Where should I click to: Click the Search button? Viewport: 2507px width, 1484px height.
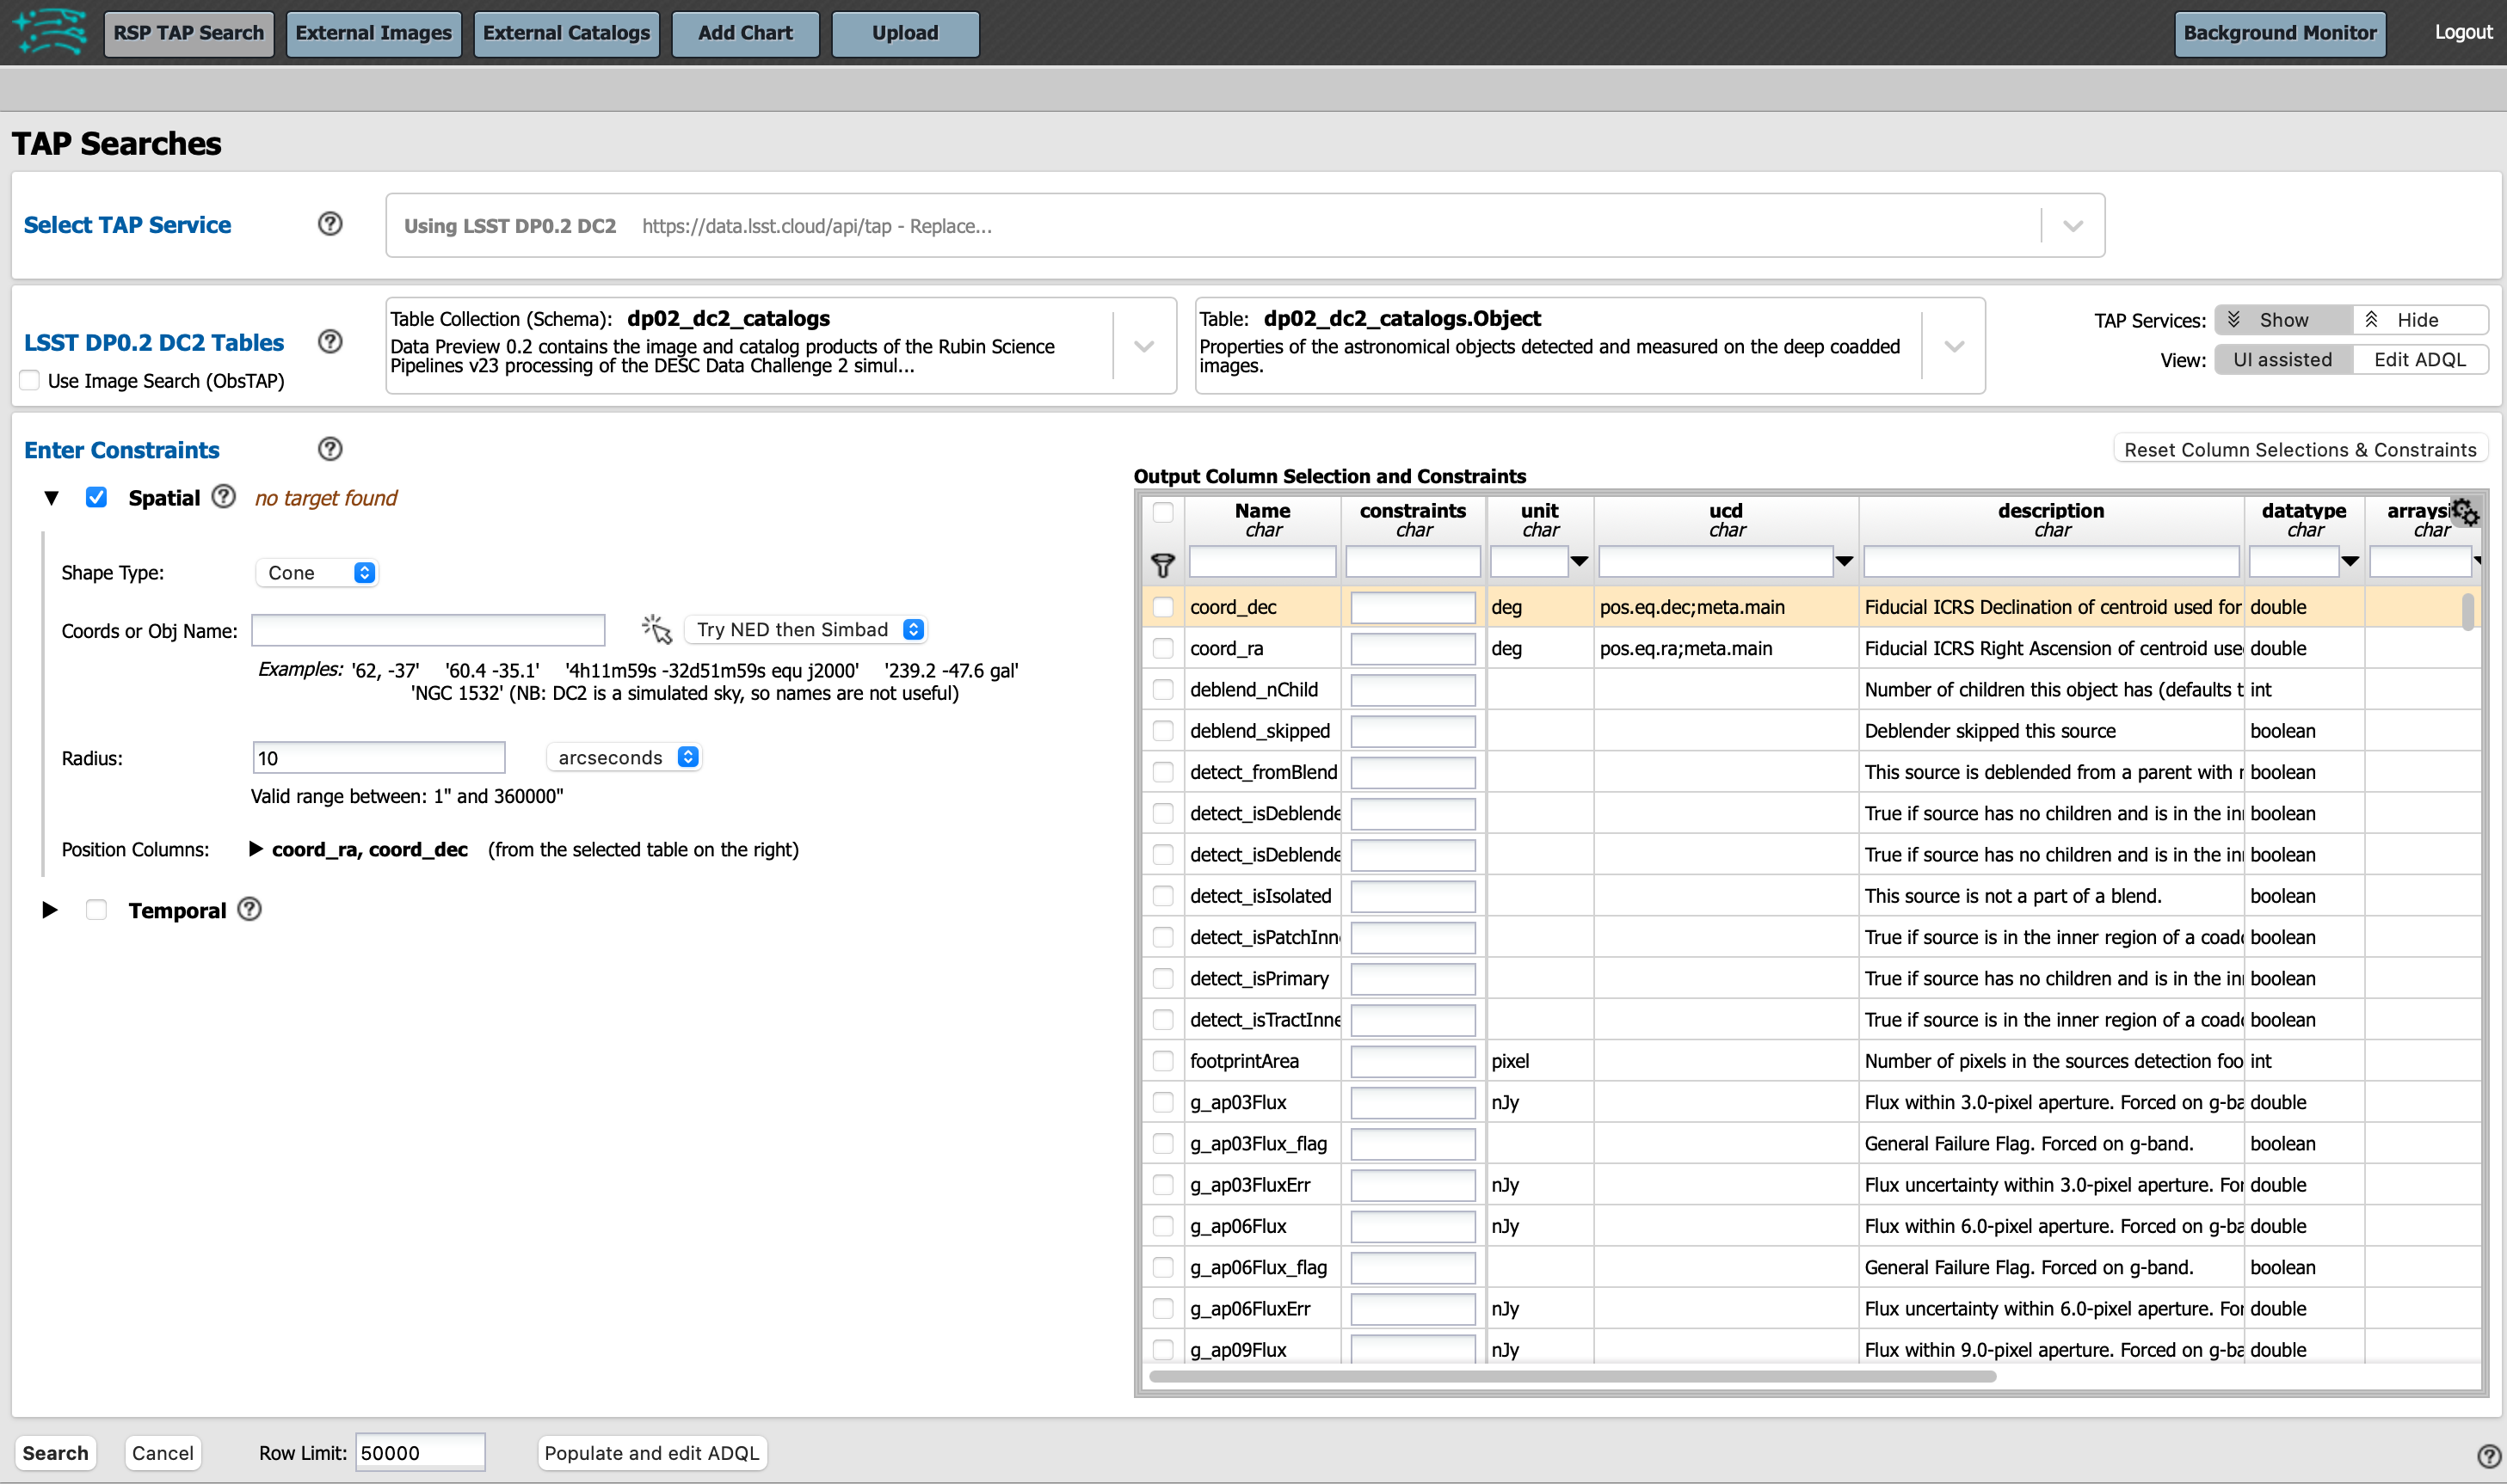55,1452
